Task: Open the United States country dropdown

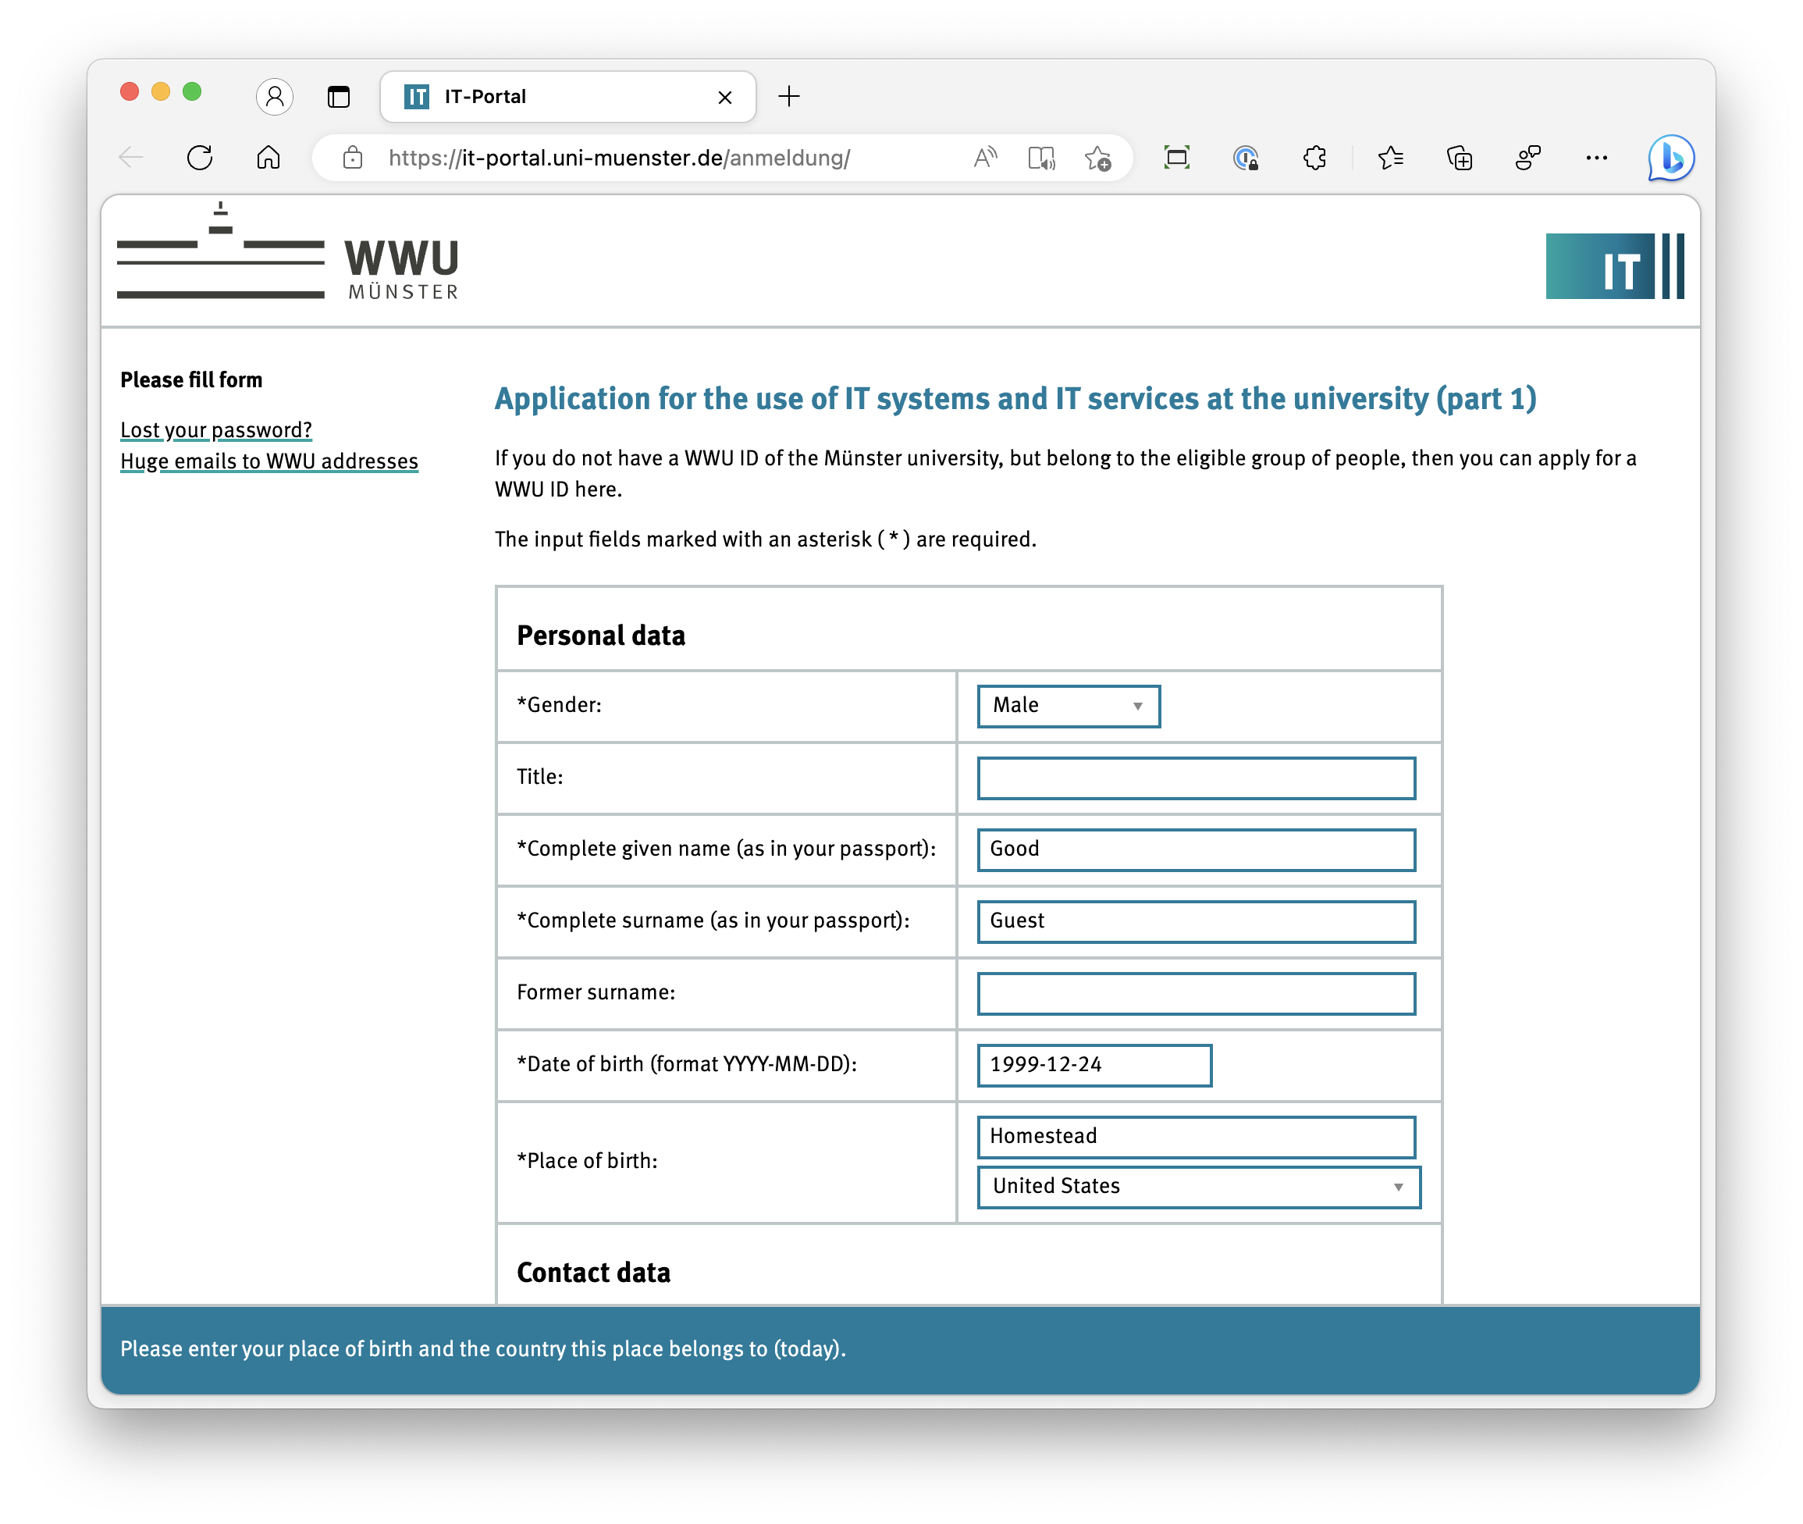Action: [1197, 1186]
